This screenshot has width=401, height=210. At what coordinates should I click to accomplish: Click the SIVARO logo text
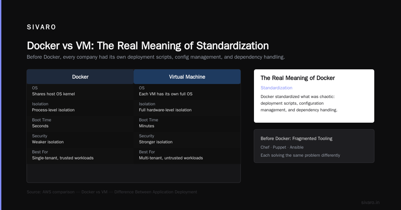tap(41, 27)
